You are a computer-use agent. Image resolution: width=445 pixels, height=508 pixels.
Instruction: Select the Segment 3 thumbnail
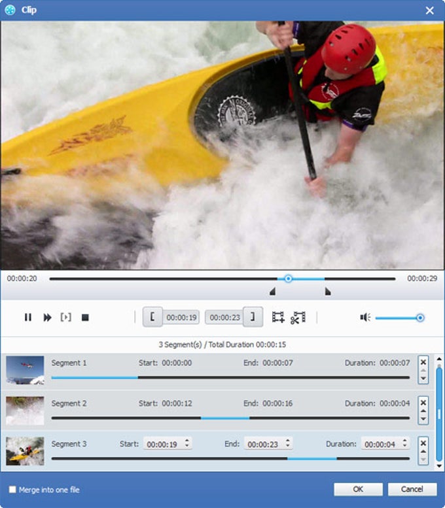[x=25, y=451]
